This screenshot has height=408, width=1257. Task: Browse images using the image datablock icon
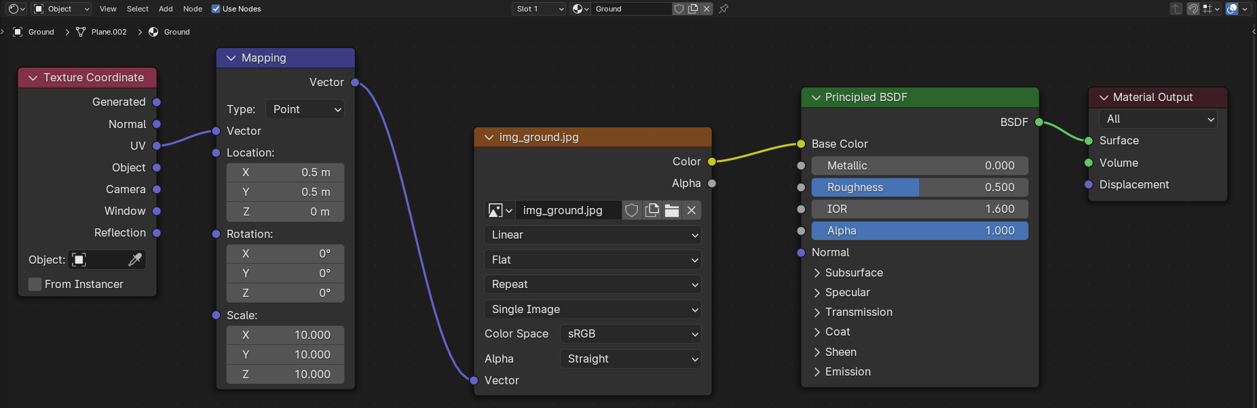500,210
